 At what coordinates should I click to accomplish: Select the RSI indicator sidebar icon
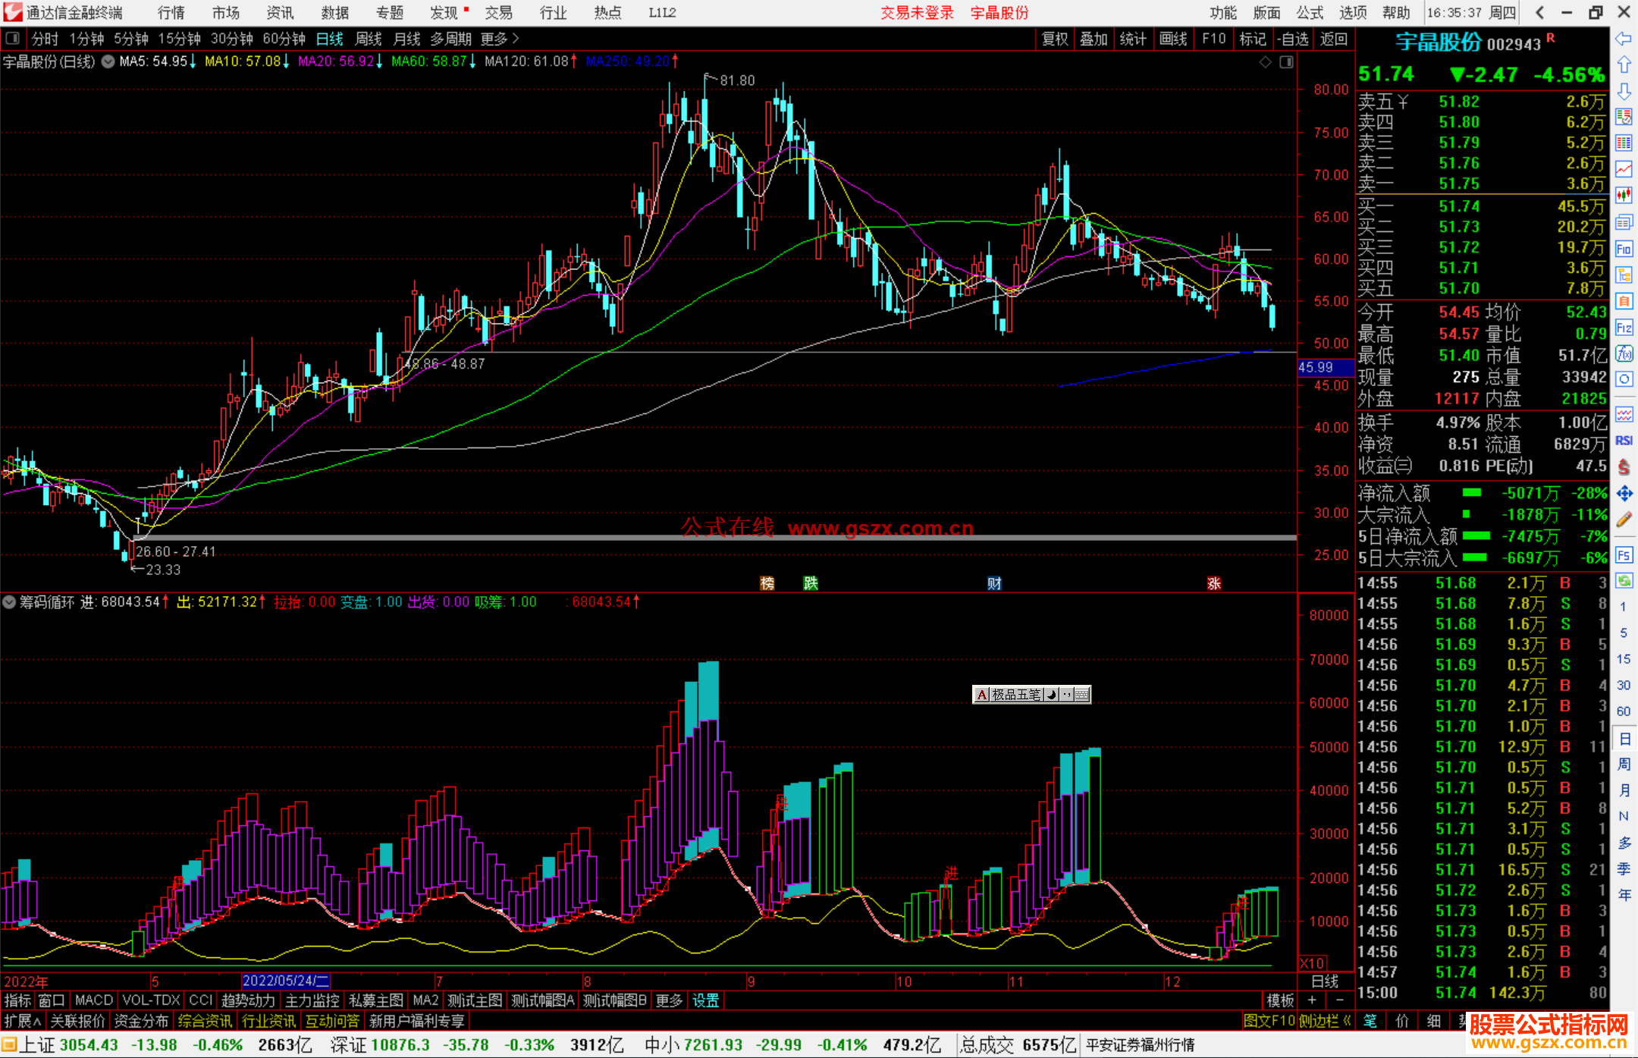point(1624,441)
